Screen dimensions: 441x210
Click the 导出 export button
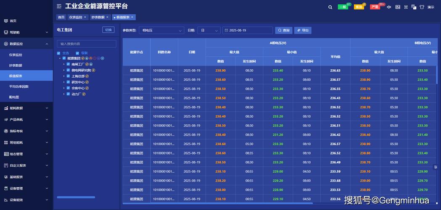tap(303, 30)
